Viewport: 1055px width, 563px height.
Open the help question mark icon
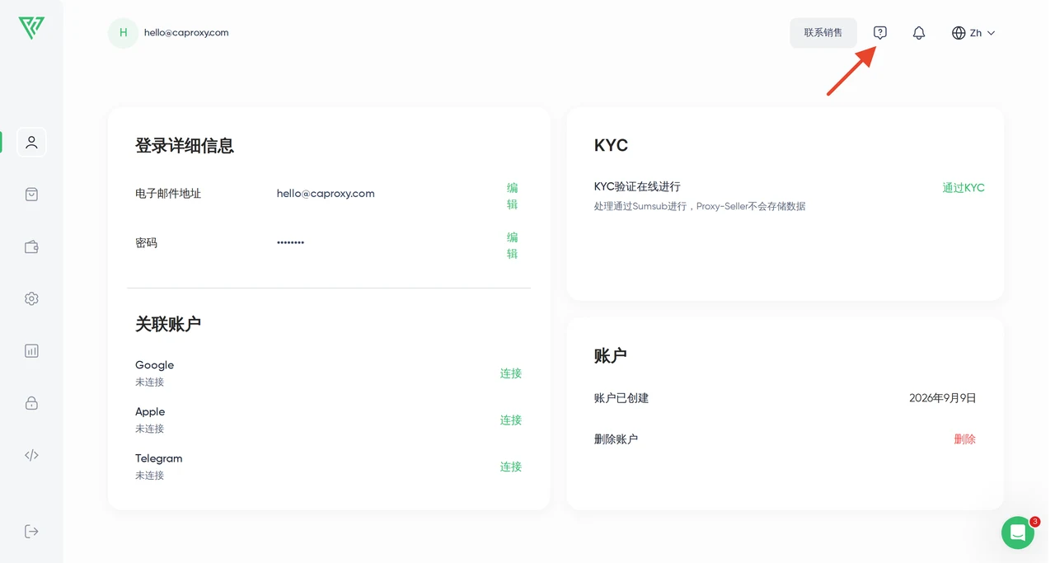[880, 33]
